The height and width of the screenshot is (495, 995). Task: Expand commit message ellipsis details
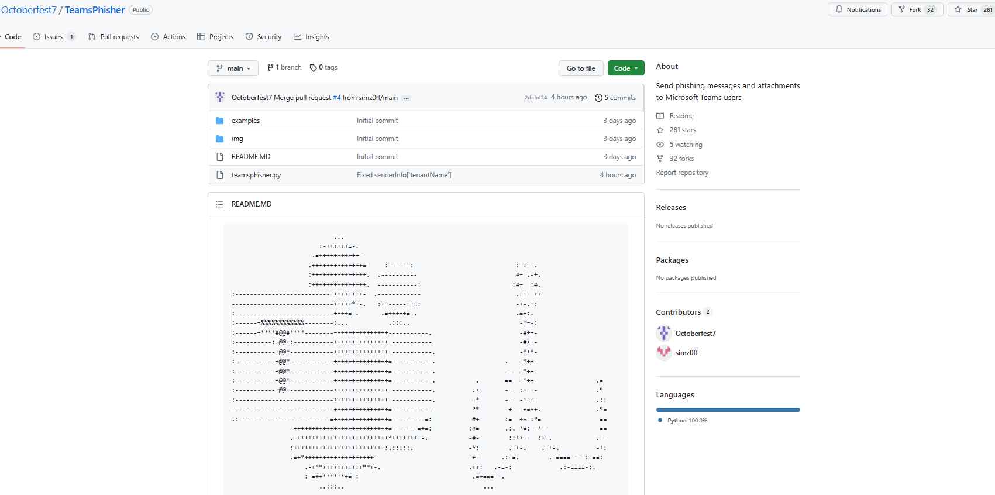pos(407,98)
